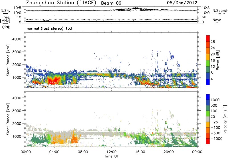Click the -25 Velocity colorbar label
The height and width of the screenshot is (158, 228).
(x=214, y=122)
